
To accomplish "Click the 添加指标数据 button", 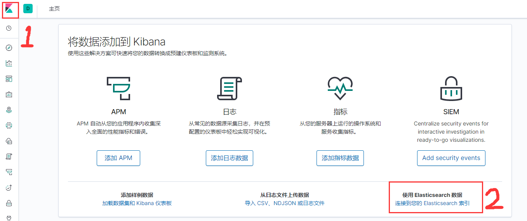I will coord(340,158).
